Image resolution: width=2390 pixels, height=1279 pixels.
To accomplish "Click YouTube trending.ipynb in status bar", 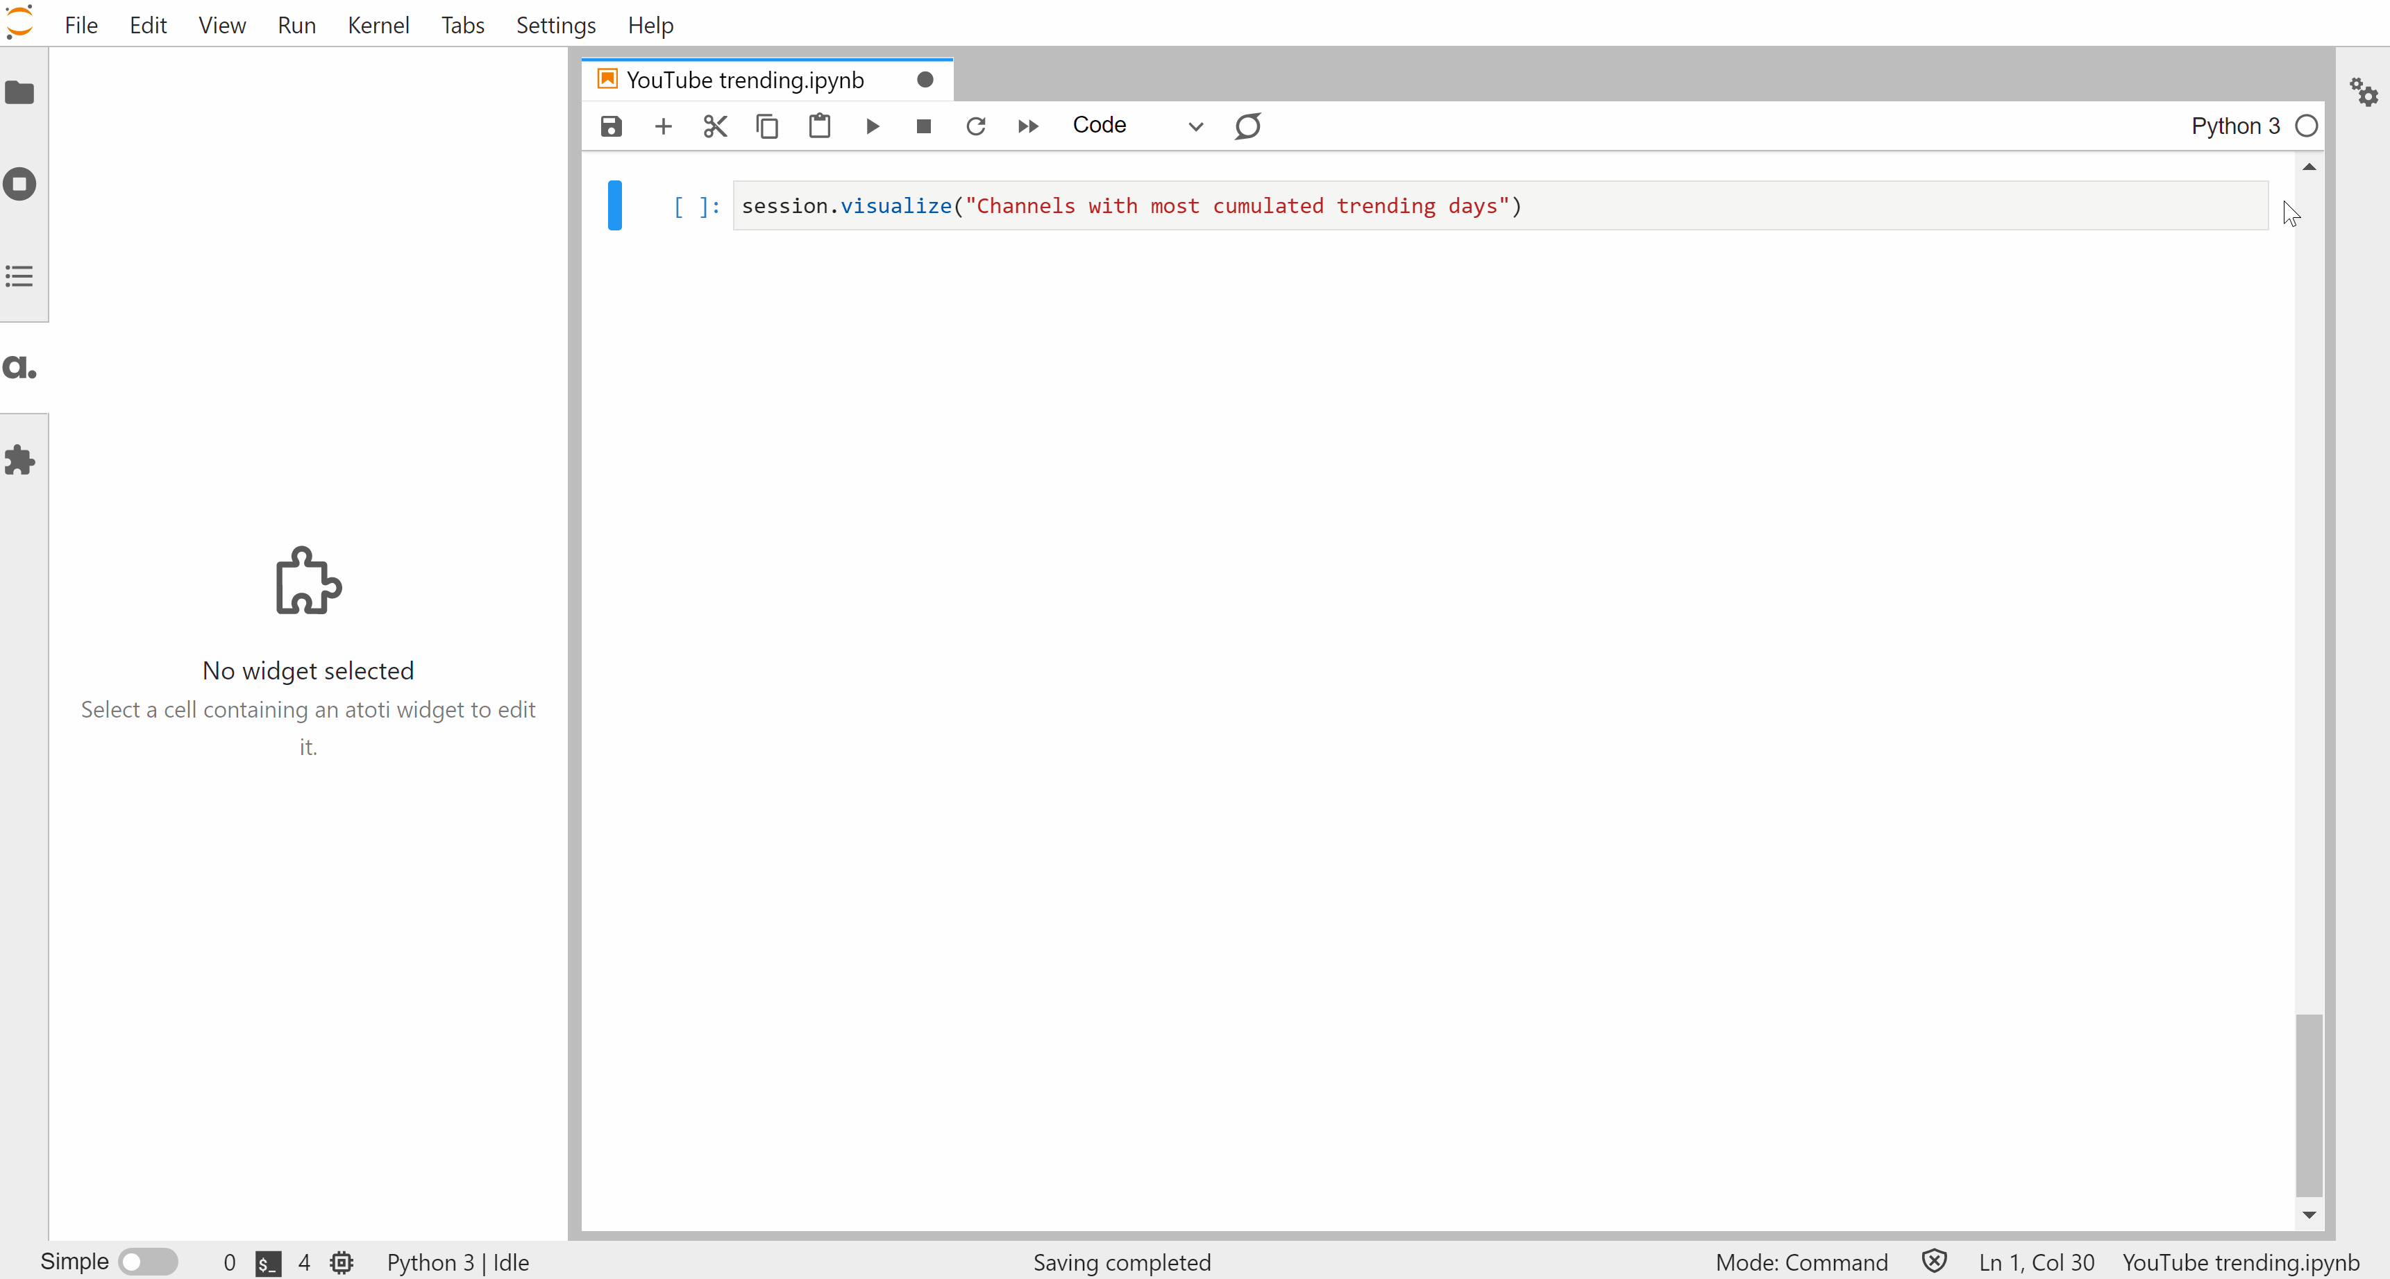I will coord(2241,1262).
